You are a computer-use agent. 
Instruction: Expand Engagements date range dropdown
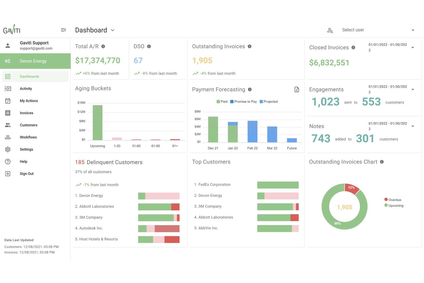(x=413, y=89)
